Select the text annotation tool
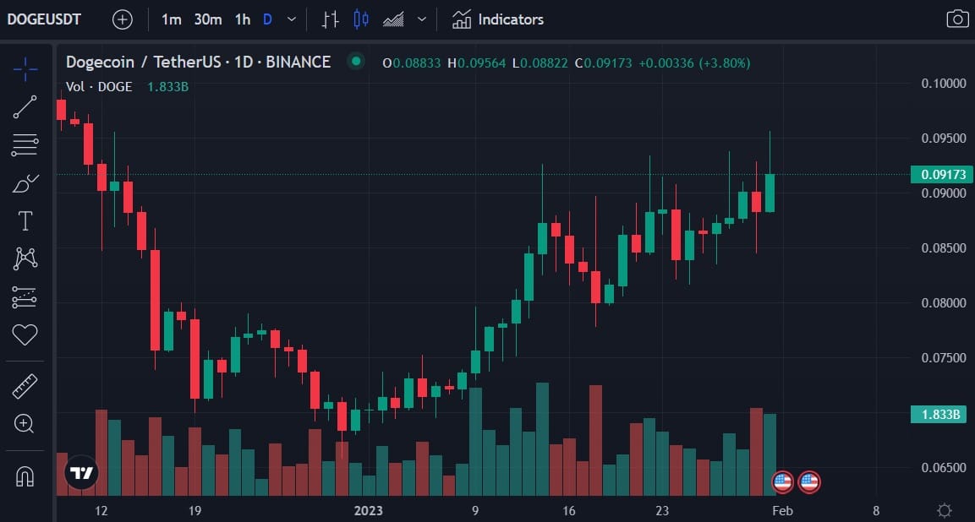The width and height of the screenshot is (975, 522). tap(25, 220)
